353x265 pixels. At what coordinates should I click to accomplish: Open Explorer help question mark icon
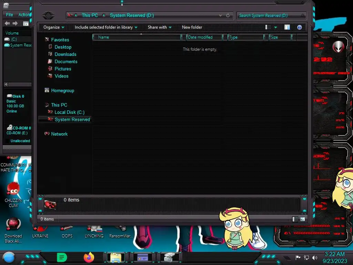point(300,27)
